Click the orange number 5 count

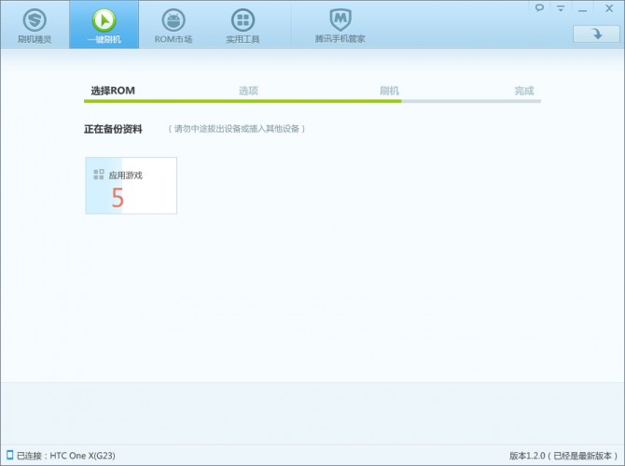click(x=118, y=197)
